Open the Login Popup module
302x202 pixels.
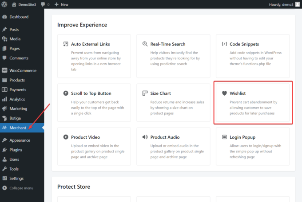253,147
